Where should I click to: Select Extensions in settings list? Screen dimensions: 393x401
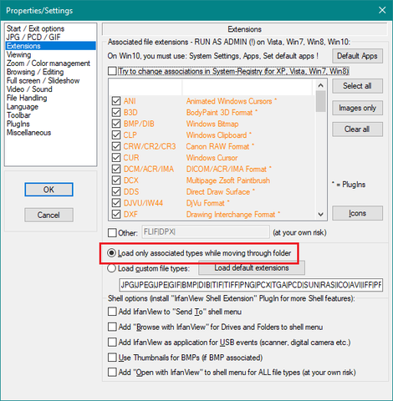[50, 46]
